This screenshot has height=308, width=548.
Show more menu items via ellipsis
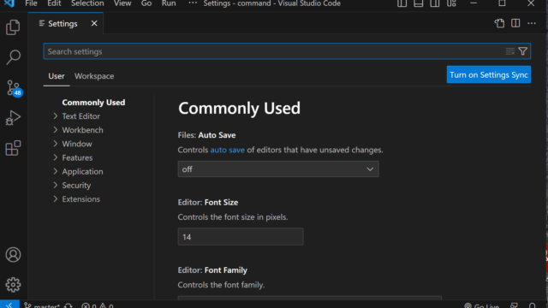pos(193,3)
